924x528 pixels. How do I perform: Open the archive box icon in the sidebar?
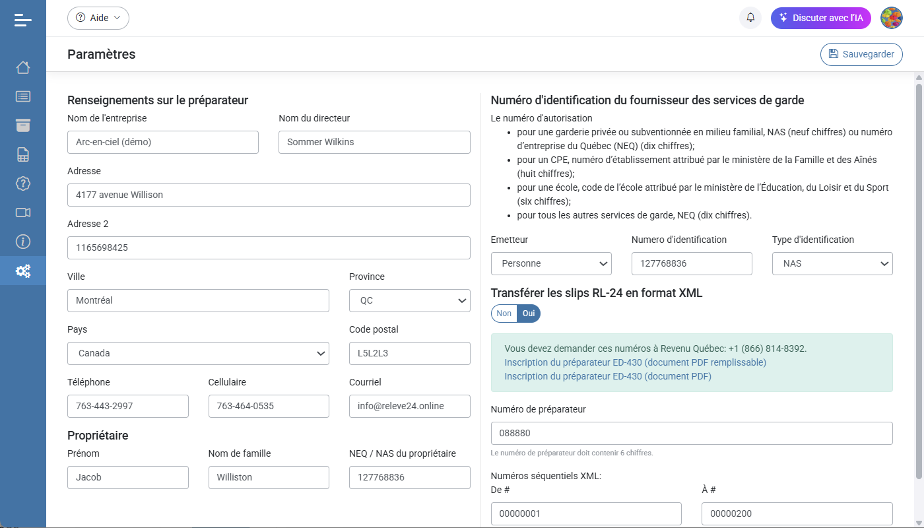click(x=23, y=125)
